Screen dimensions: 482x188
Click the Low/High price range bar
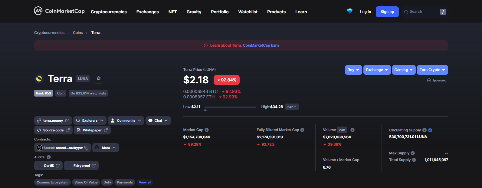click(230, 107)
